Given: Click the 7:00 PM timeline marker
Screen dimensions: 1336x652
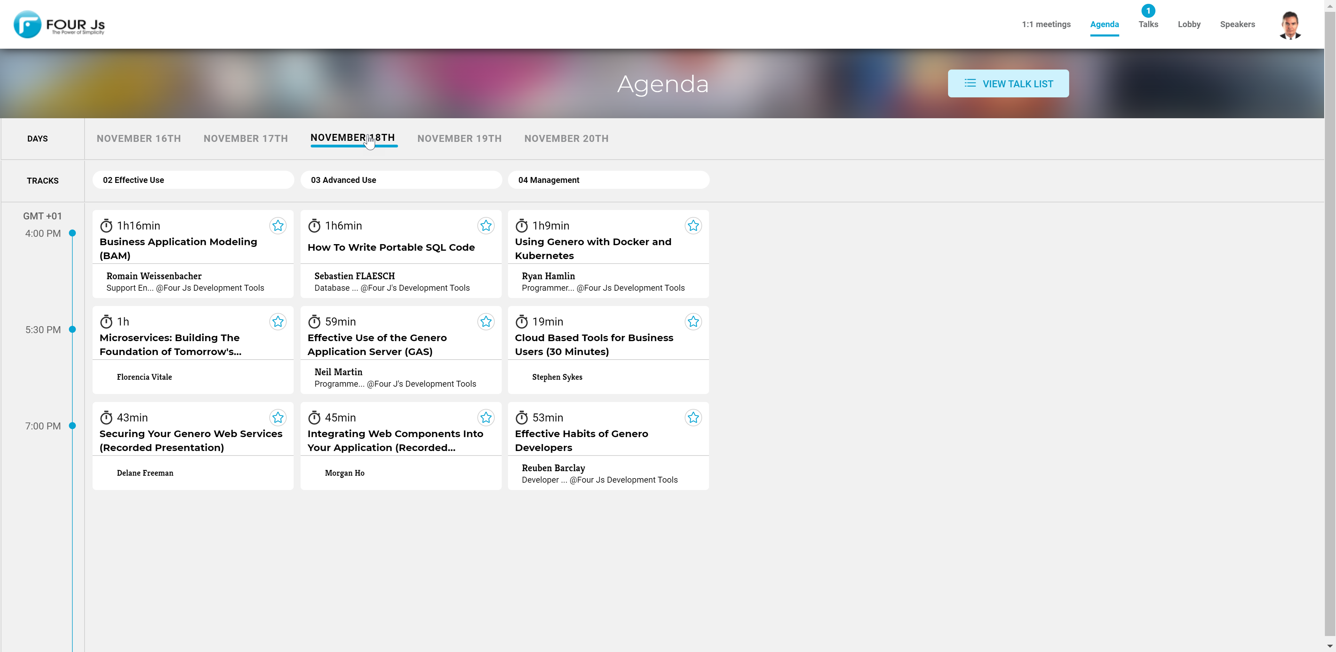Looking at the screenshot, I should 73,426.
